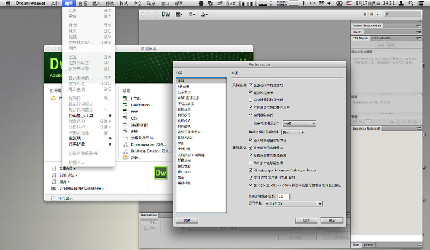This screenshot has height=250, width=430.
Task: Open the Extend Dreamweaver gear dropdown
Action: (192, 14)
